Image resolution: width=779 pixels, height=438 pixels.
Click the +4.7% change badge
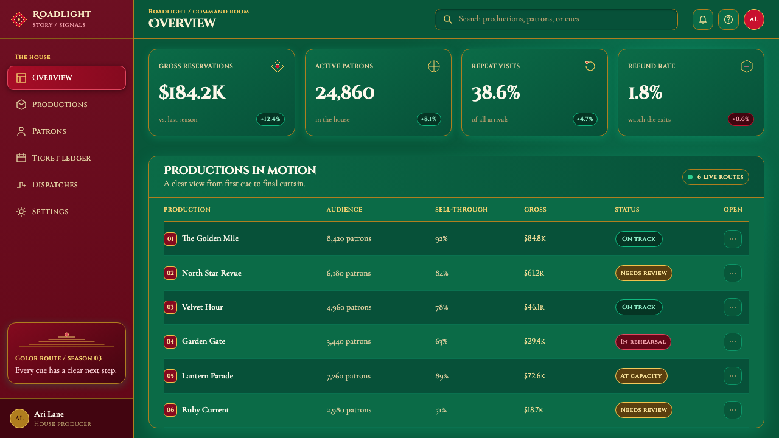pos(585,119)
